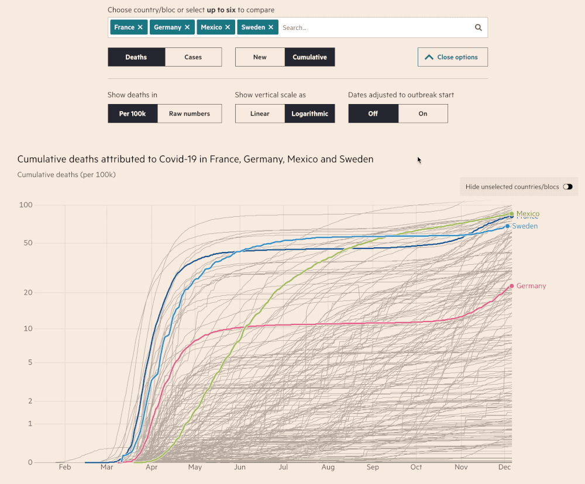Image resolution: width=585 pixels, height=484 pixels.
Task: Remove Mexico from the comparison
Action: coord(228,27)
